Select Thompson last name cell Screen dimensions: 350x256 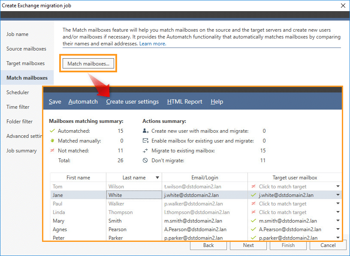[x=134, y=212]
